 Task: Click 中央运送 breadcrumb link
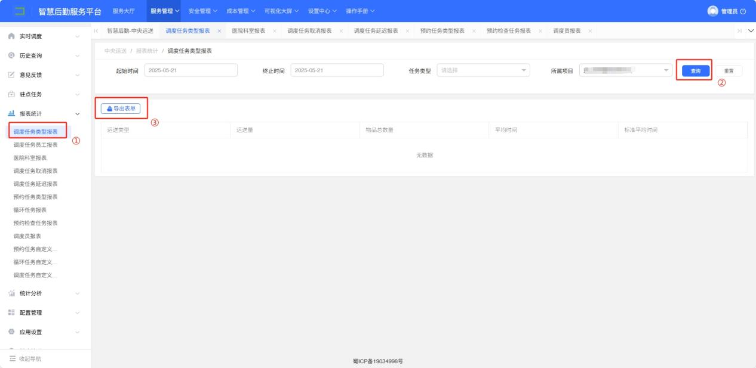(115, 51)
